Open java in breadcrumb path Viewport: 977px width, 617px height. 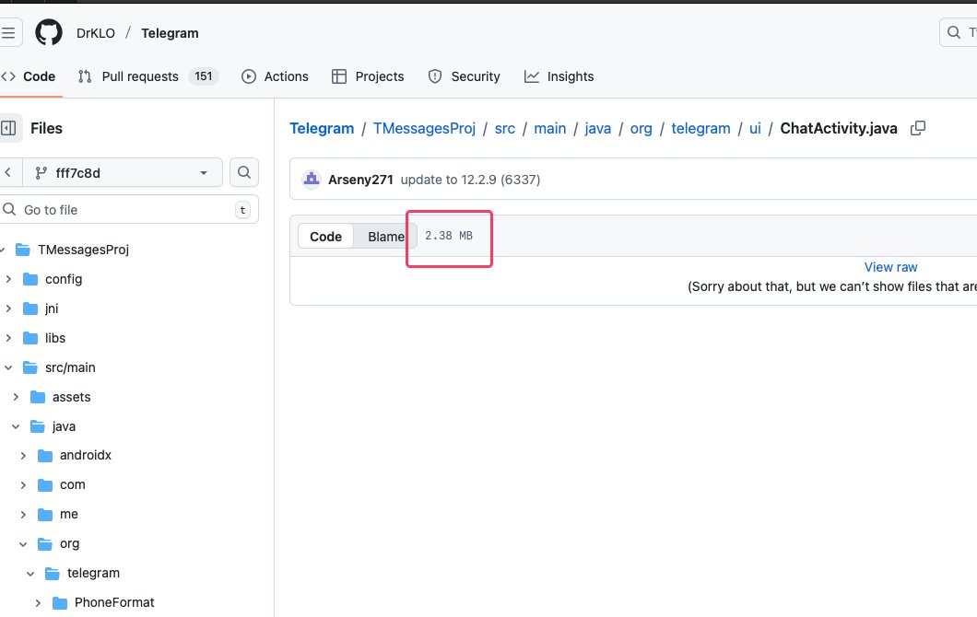click(x=597, y=128)
